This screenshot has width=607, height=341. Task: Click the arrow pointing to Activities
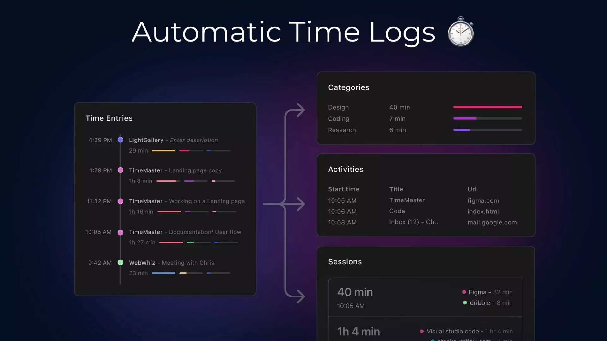(x=299, y=204)
